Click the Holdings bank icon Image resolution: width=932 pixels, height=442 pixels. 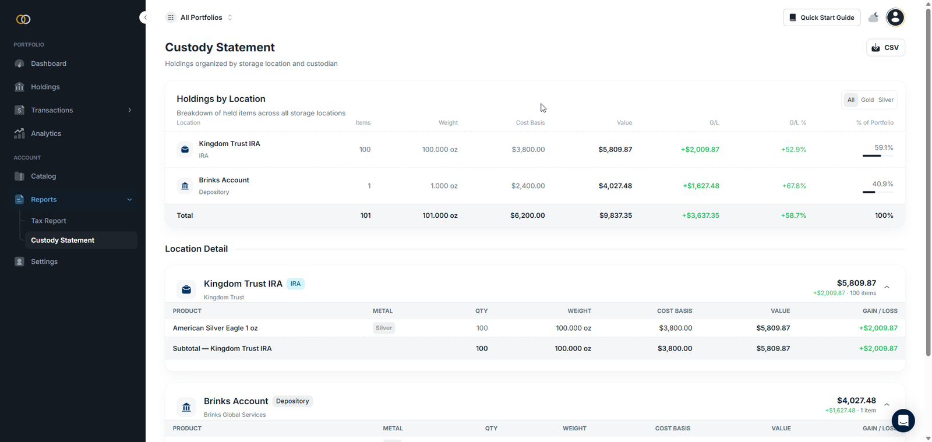coord(19,87)
